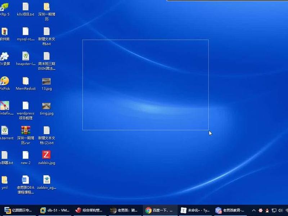Open the 综合架构 taskbar button
Viewport: 288px width, 216px height.
coord(90,210)
